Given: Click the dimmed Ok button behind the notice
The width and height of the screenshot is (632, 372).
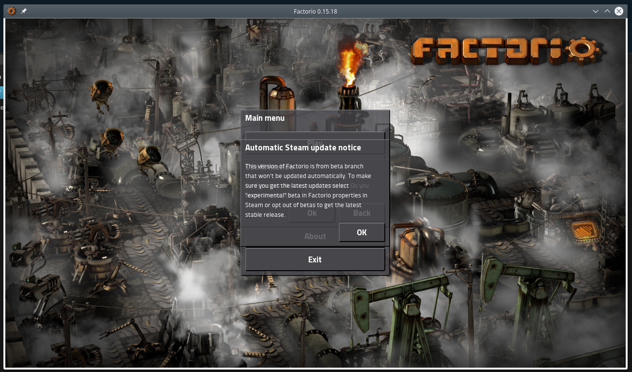Looking at the screenshot, I should (x=312, y=213).
